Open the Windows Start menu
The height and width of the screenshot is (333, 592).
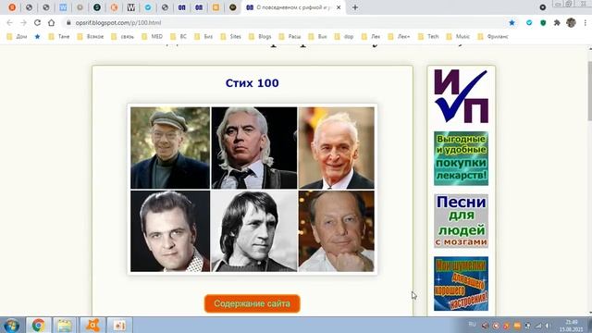click(11, 325)
